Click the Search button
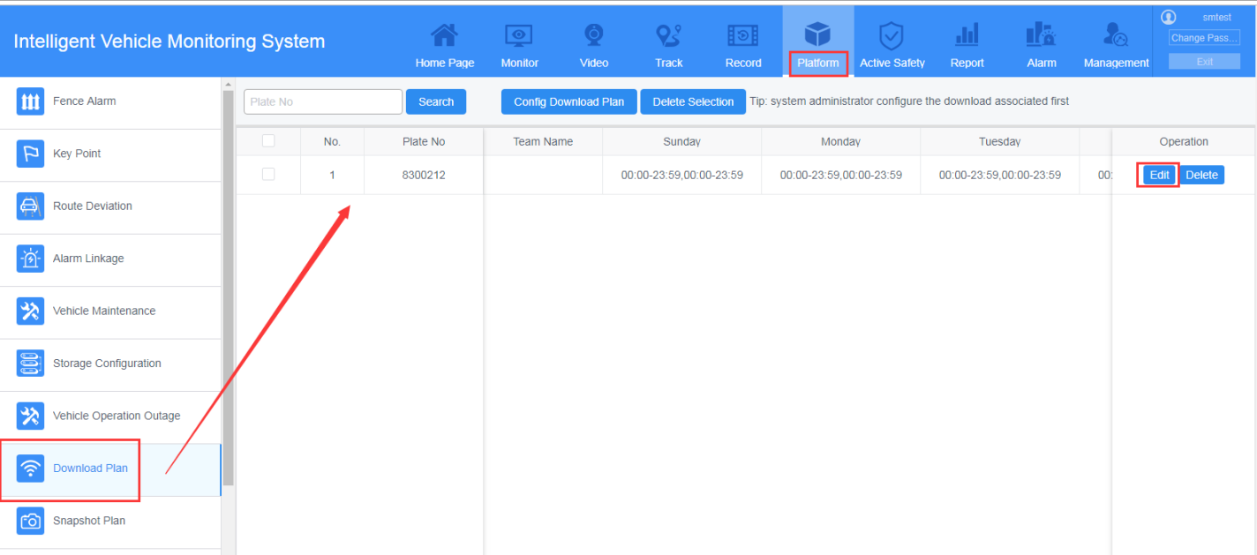The image size is (1257, 555). point(436,101)
